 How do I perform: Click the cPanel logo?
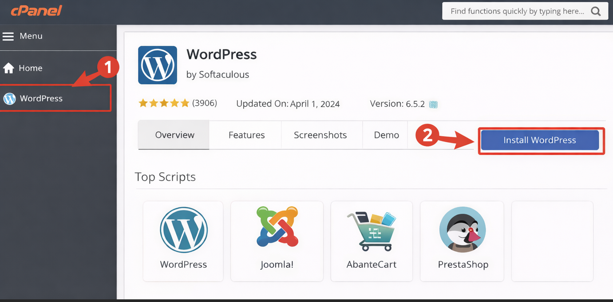[x=36, y=11]
